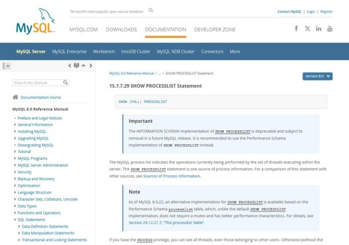Viewport: 349px width, 245px height.
Task: Click the Register link
Action: (x=326, y=12)
